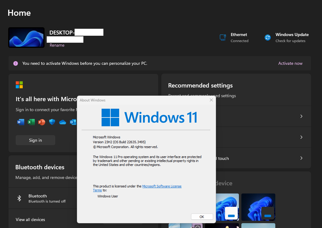This screenshot has height=228, width=322.
Task: Click Check for updates text
Action: pyautogui.click(x=290, y=41)
